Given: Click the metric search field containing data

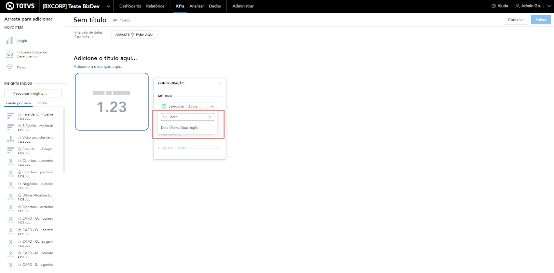Looking at the screenshot, I should pyautogui.click(x=188, y=117).
